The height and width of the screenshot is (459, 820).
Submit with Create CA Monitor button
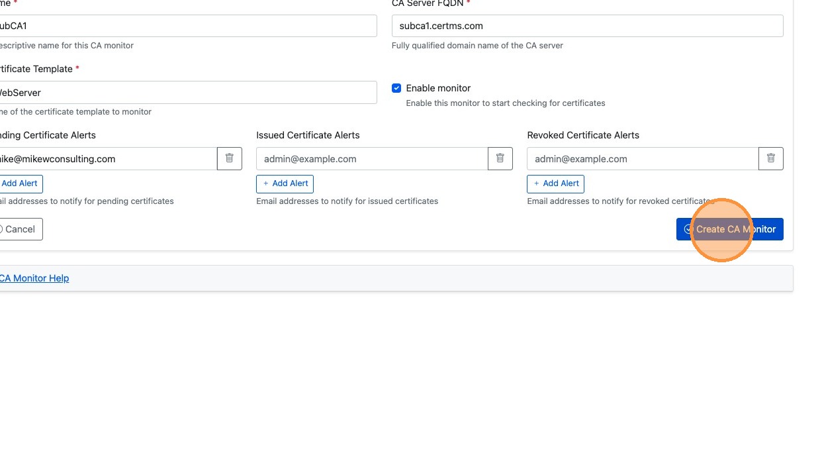pos(730,229)
